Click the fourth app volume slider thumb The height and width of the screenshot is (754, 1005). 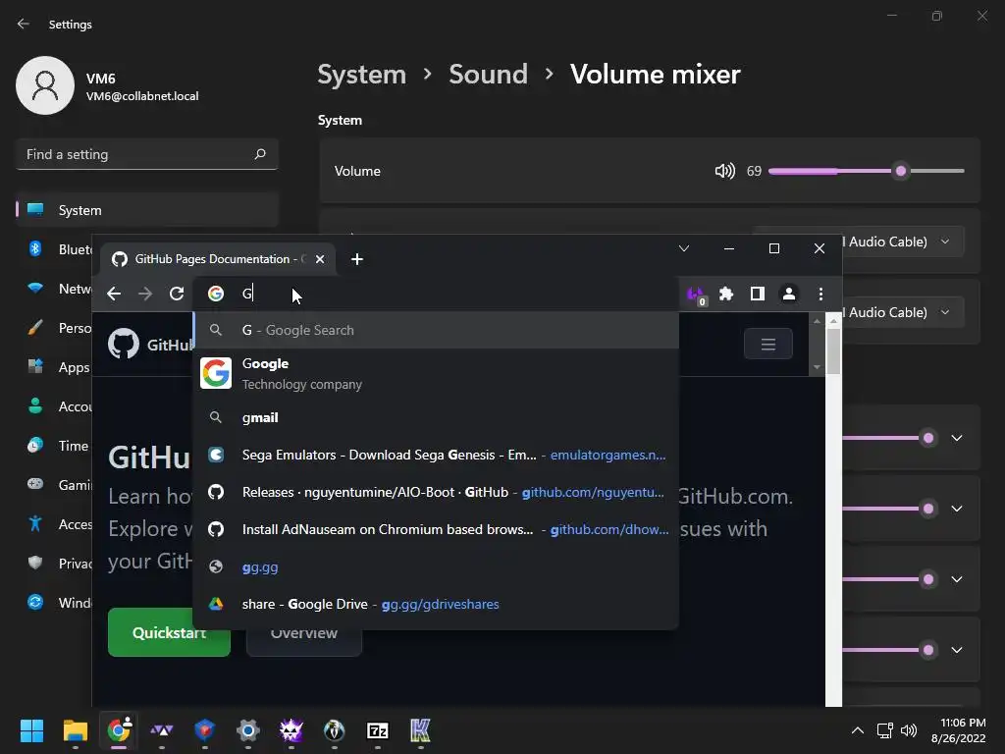[928, 650]
